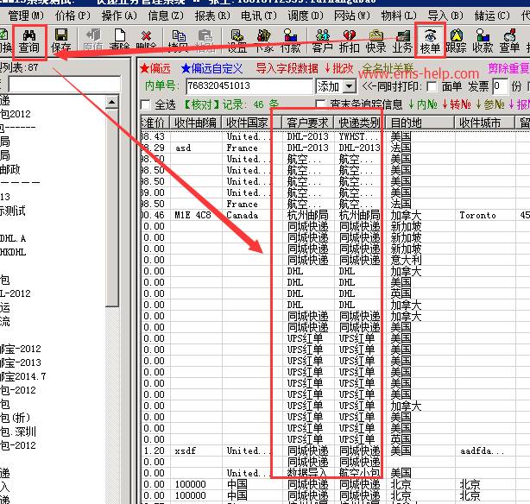Toggle the 全选 select-all checkbox
The width and height of the screenshot is (530, 504).
pyautogui.click(x=145, y=104)
